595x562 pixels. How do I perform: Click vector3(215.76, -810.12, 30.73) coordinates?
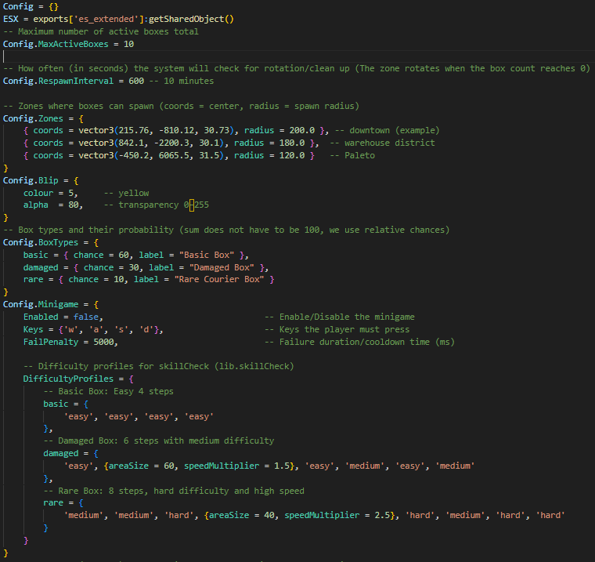(x=156, y=130)
